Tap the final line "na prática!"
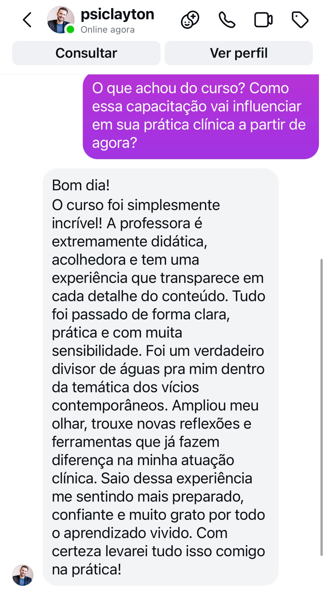The width and height of the screenshot is (325, 600). (x=86, y=570)
